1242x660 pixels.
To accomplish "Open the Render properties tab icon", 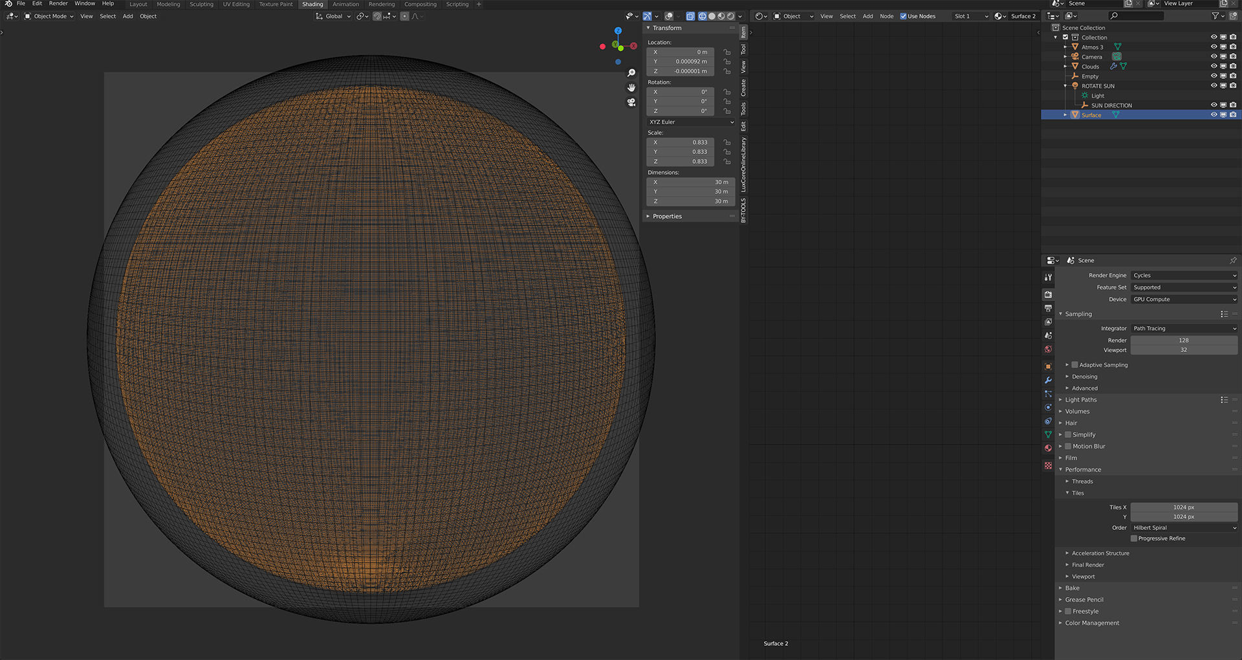I will click(1048, 294).
